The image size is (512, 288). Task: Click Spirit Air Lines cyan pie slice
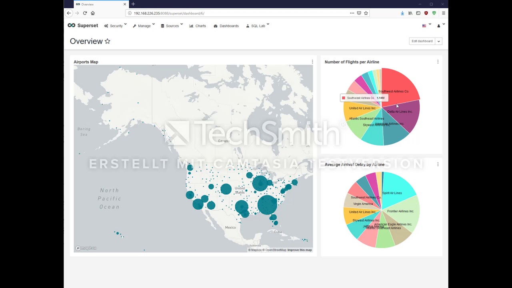398,188
